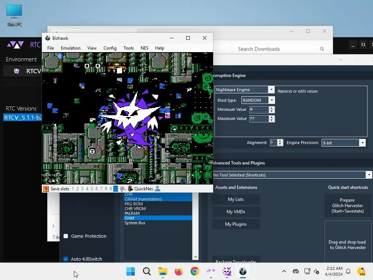Image resolution: width=373 pixels, height=280 pixels.
Task: Open Bizhawk View menu
Action: (x=92, y=48)
